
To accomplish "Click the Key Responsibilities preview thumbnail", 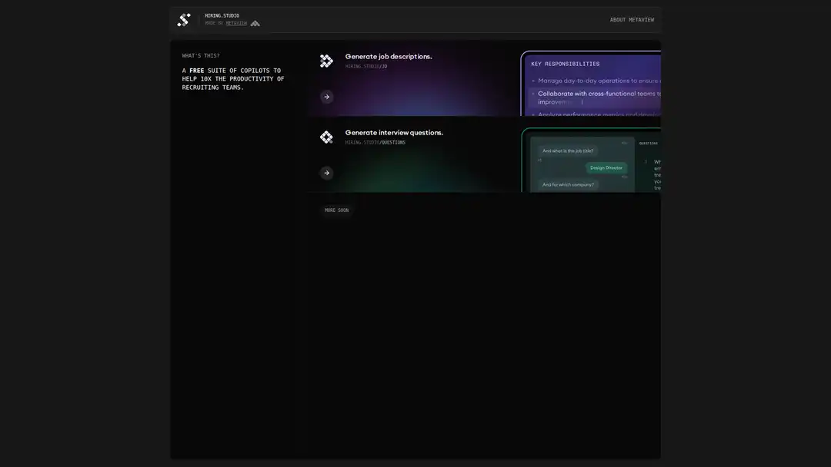I will 591,84.
